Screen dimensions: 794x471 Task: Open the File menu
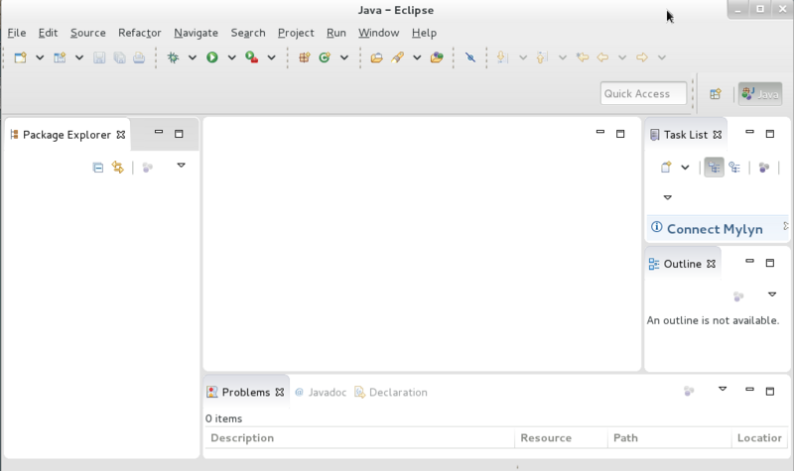point(17,33)
